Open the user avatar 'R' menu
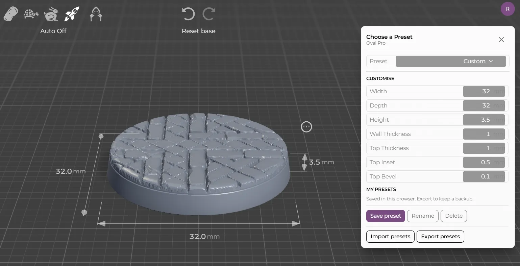Screen dimensions: 520x266 [x=507, y=9]
